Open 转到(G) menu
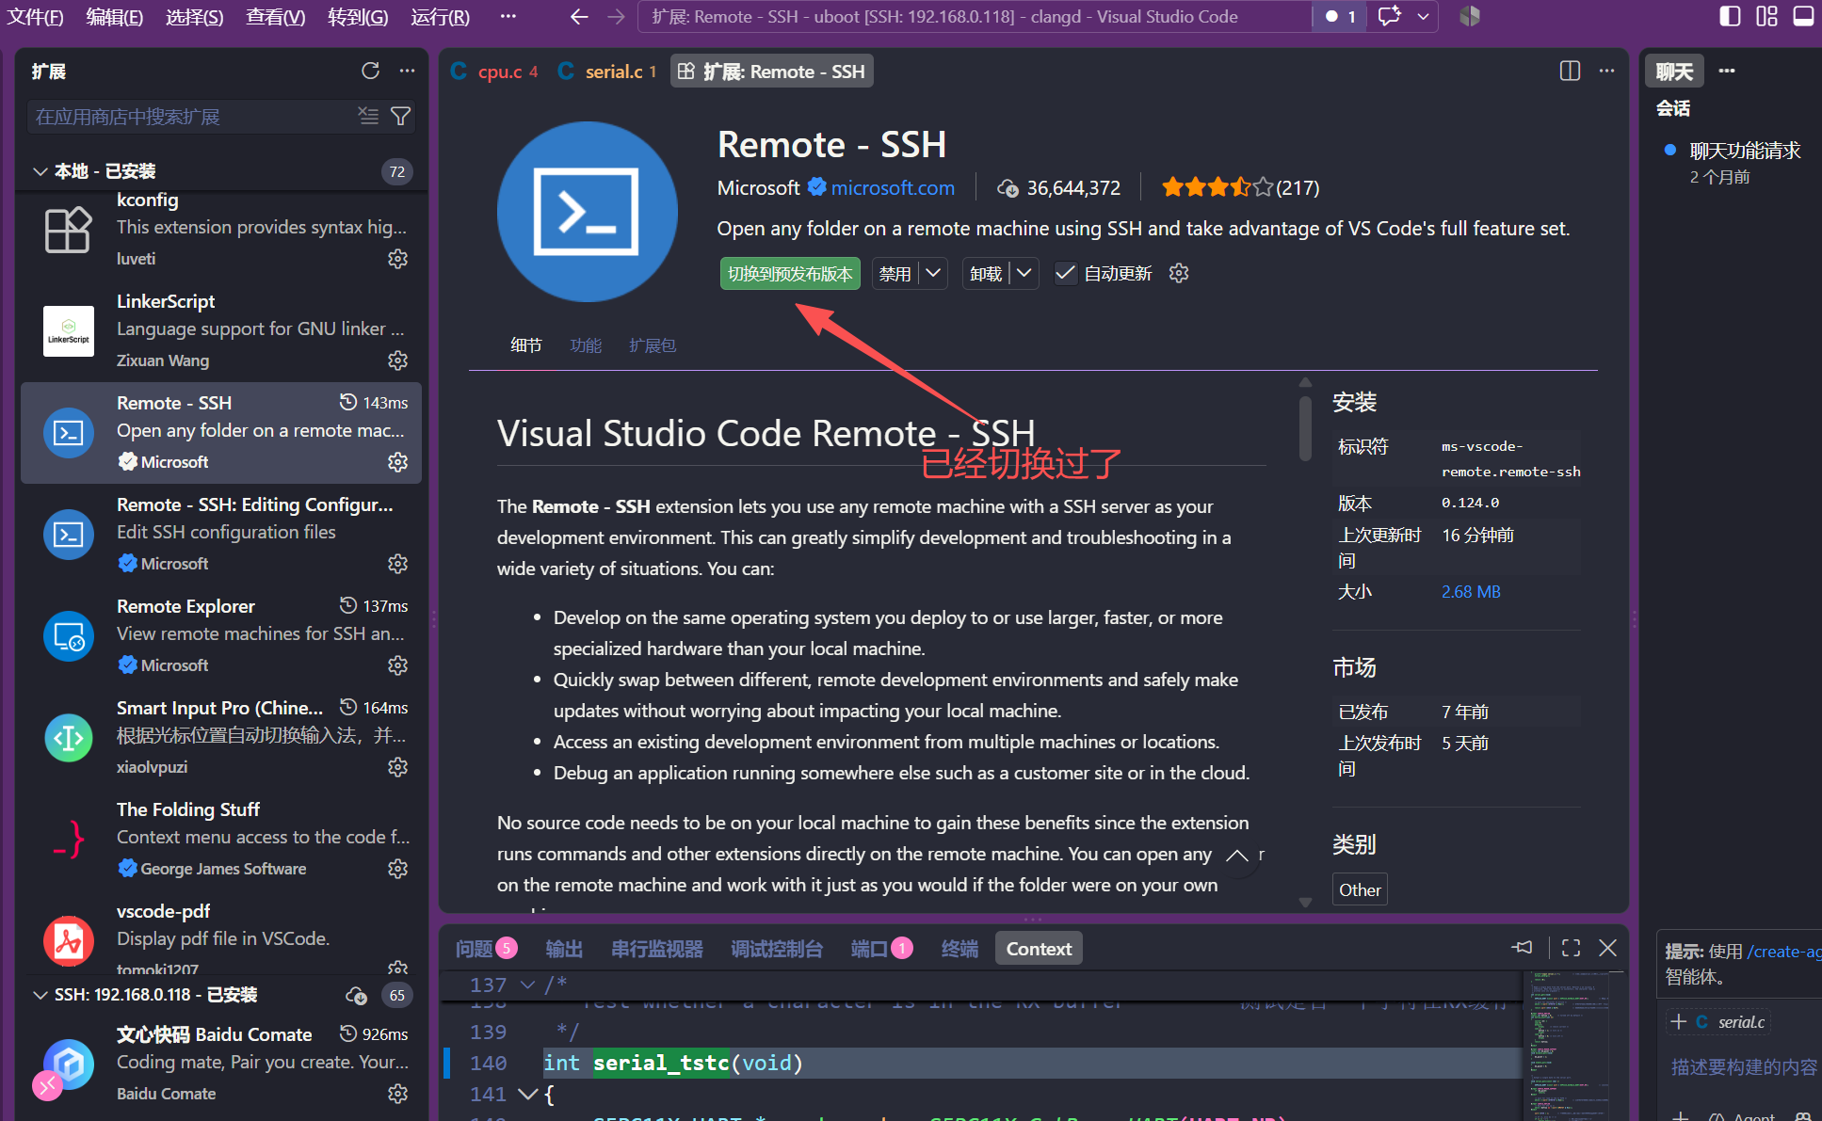The image size is (1822, 1121). [x=358, y=16]
